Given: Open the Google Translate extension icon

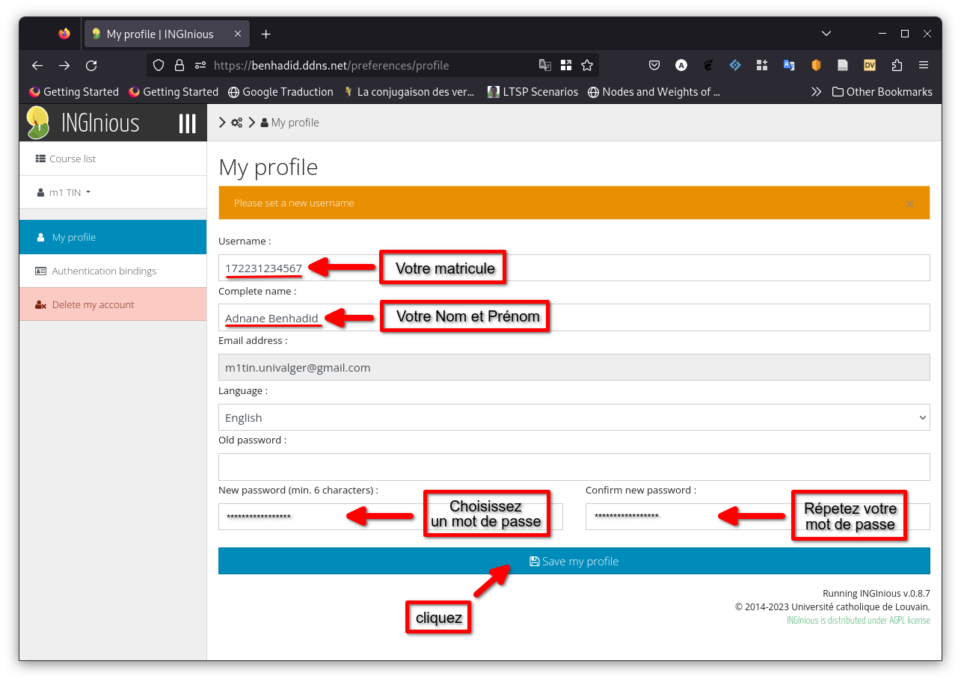Looking at the screenshot, I should tap(789, 66).
